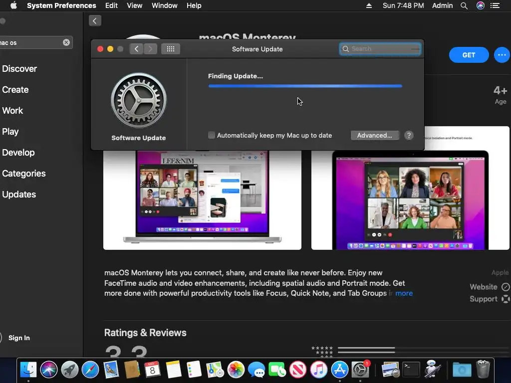Show all preferences grid button
The height and width of the screenshot is (383, 511).
pos(171,49)
